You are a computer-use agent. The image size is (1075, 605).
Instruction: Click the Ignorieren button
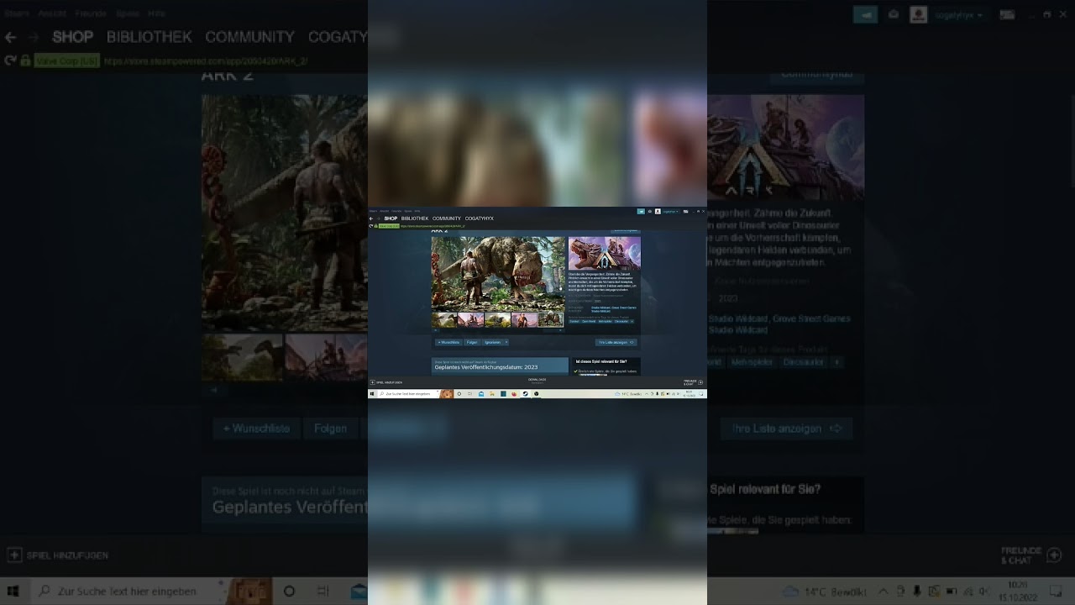[x=492, y=342]
